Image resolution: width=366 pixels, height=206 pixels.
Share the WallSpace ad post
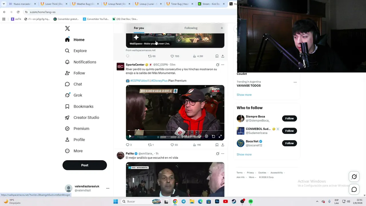pos(223,56)
